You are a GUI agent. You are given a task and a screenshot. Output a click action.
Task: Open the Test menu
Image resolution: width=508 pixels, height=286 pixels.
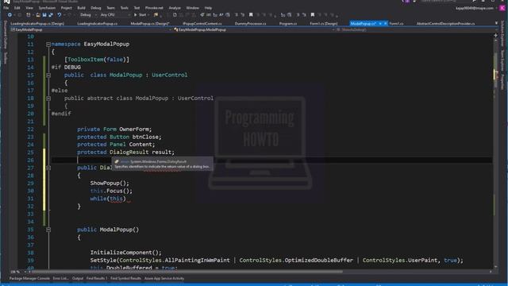[137, 8]
